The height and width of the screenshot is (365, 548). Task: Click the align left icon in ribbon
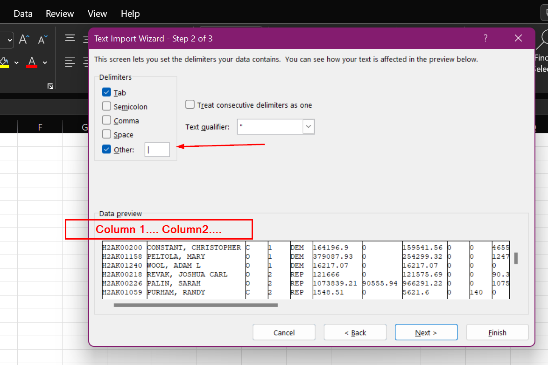70,62
